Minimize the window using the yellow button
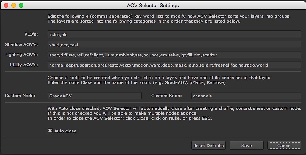This screenshot has height=155, width=306. [13, 6]
